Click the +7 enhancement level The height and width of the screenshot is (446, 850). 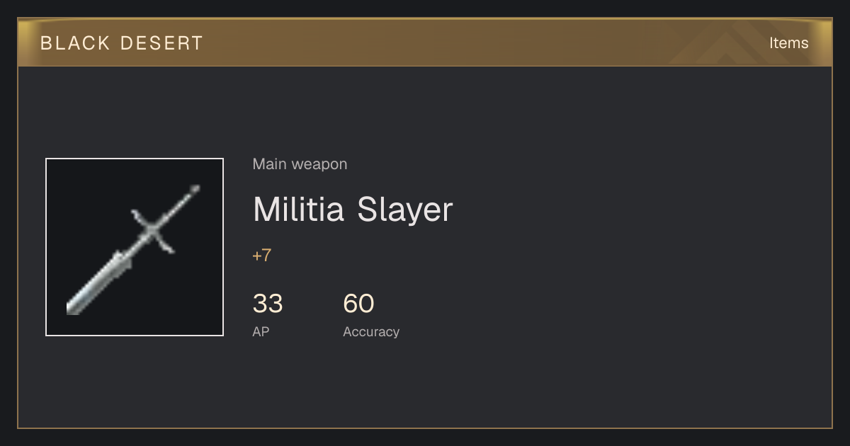pos(262,256)
